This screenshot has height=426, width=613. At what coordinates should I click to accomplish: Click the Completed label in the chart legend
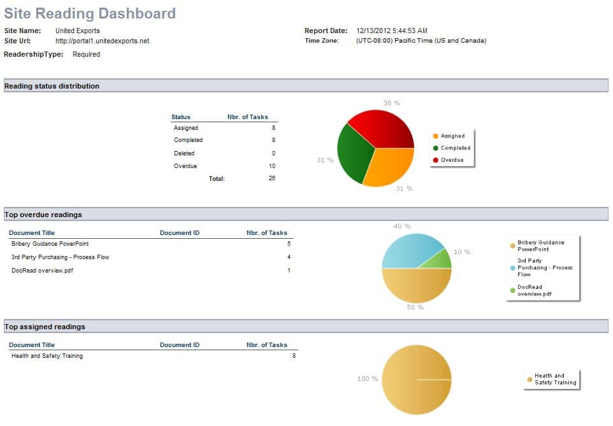pos(456,148)
